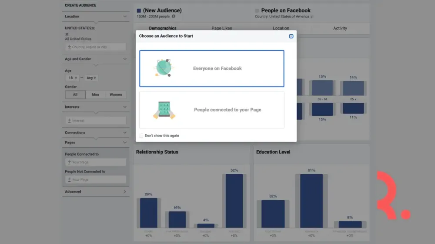This screenshot has height=244, width=435.
Task: Focus the Country, region or city field
Action: (x=96, y=47)
